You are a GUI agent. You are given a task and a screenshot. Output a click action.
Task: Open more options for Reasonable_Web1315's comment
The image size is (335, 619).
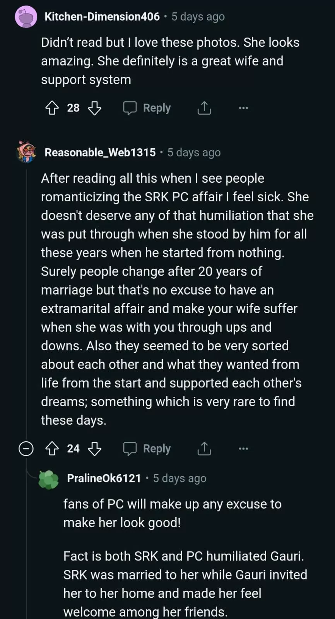coord(243,449)
